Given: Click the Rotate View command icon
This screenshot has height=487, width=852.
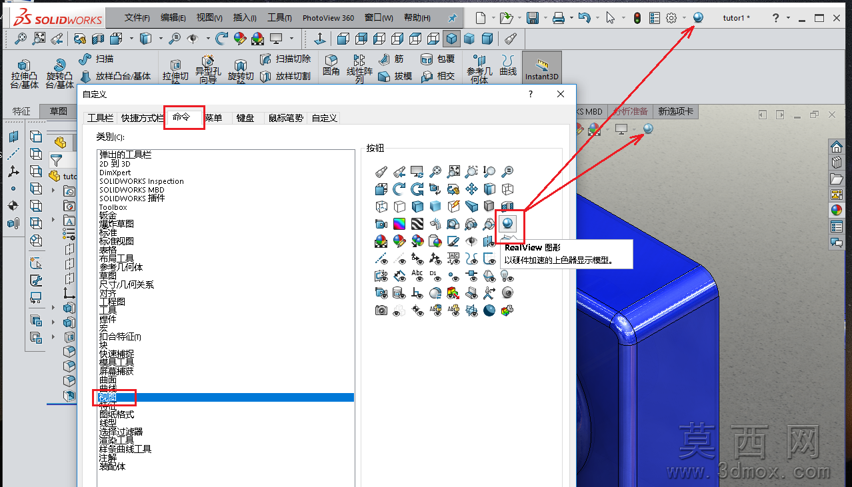Looking at the screenshot, I should (x=399, y=189).
